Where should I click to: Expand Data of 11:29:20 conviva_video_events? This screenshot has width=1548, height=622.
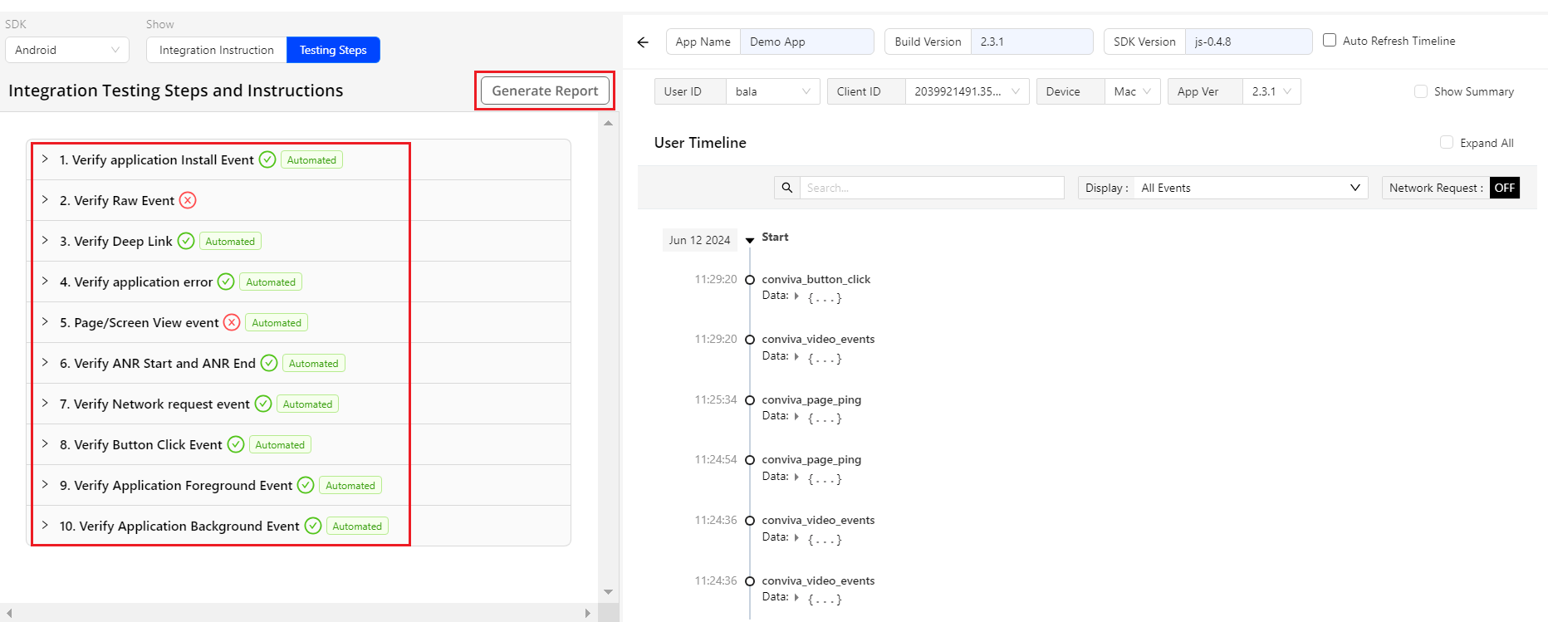click(796, 356)
